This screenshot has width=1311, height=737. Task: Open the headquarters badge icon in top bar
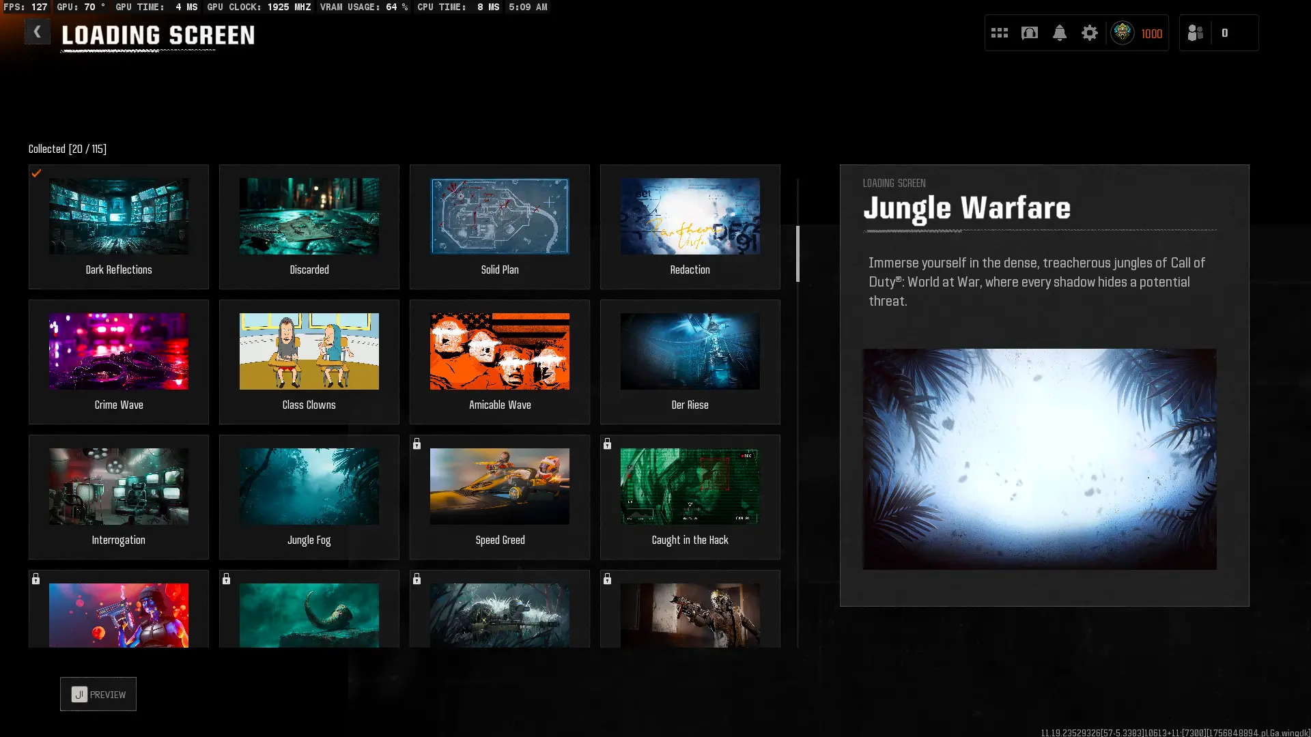(1030, 33)
